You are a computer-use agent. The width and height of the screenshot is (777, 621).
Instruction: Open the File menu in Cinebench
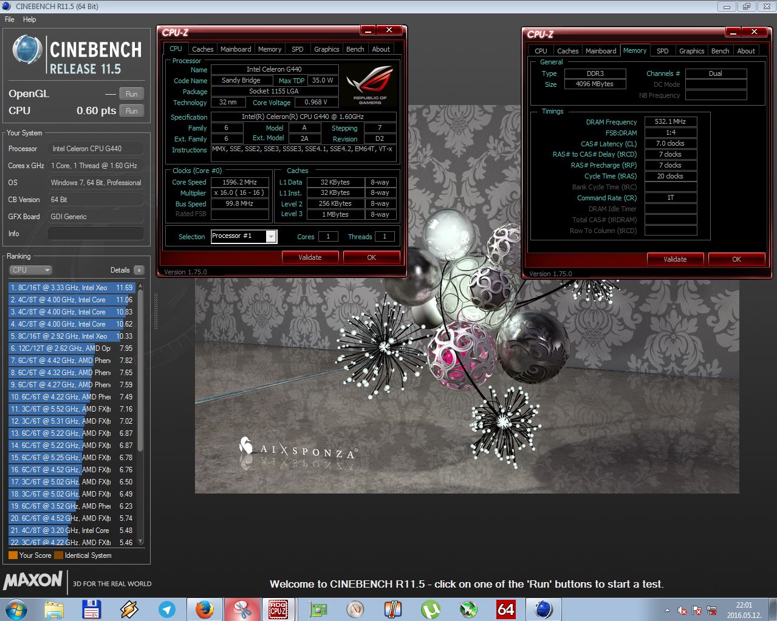[10, 19]
